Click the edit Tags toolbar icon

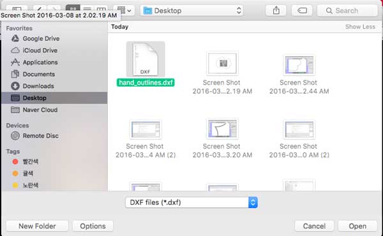tap(302, 10)
